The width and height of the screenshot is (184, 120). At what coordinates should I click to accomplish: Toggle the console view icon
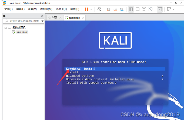click(x=160, y=9)
